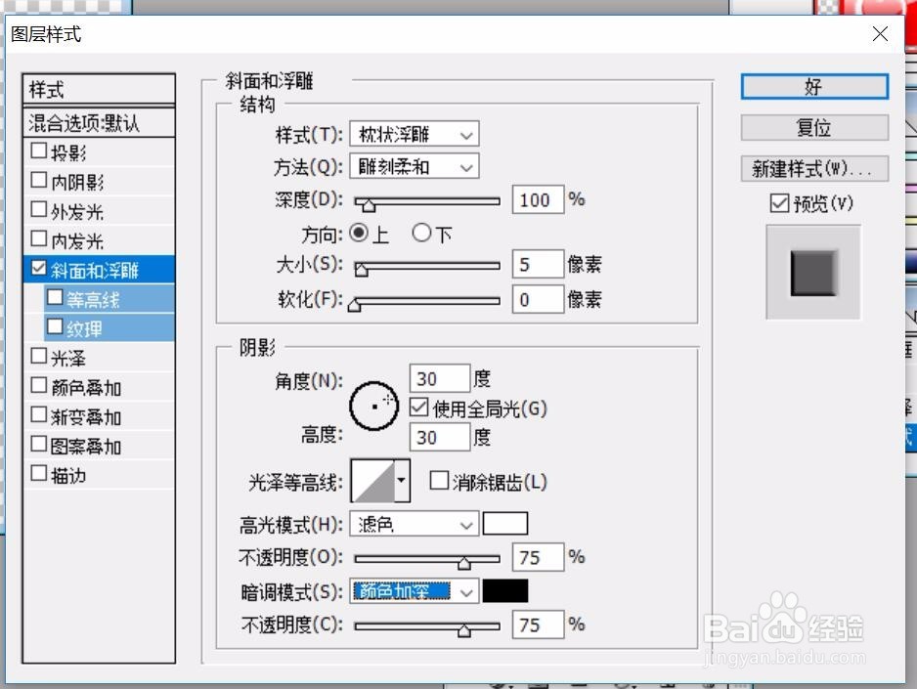The image size is (917, 689).
Task: Open the 高光模式 highlight mode dropdown
Action: [x=415, y=524]
